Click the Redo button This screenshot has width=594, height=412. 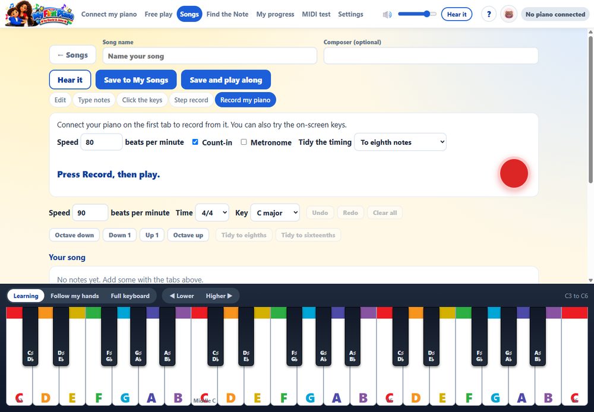point(350,213)
